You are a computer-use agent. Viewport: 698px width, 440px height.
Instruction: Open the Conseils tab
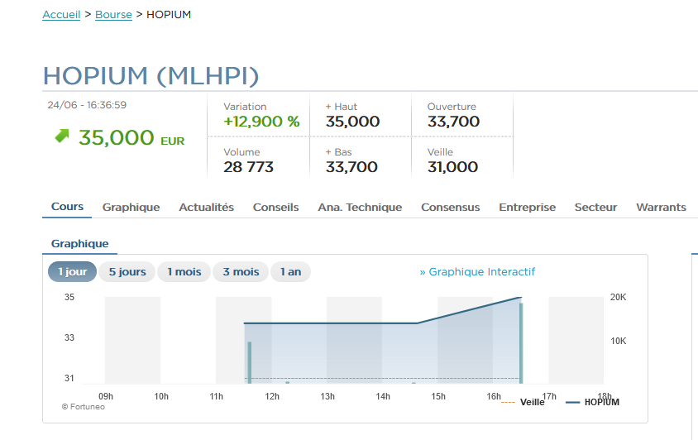(x=275, y=207)
